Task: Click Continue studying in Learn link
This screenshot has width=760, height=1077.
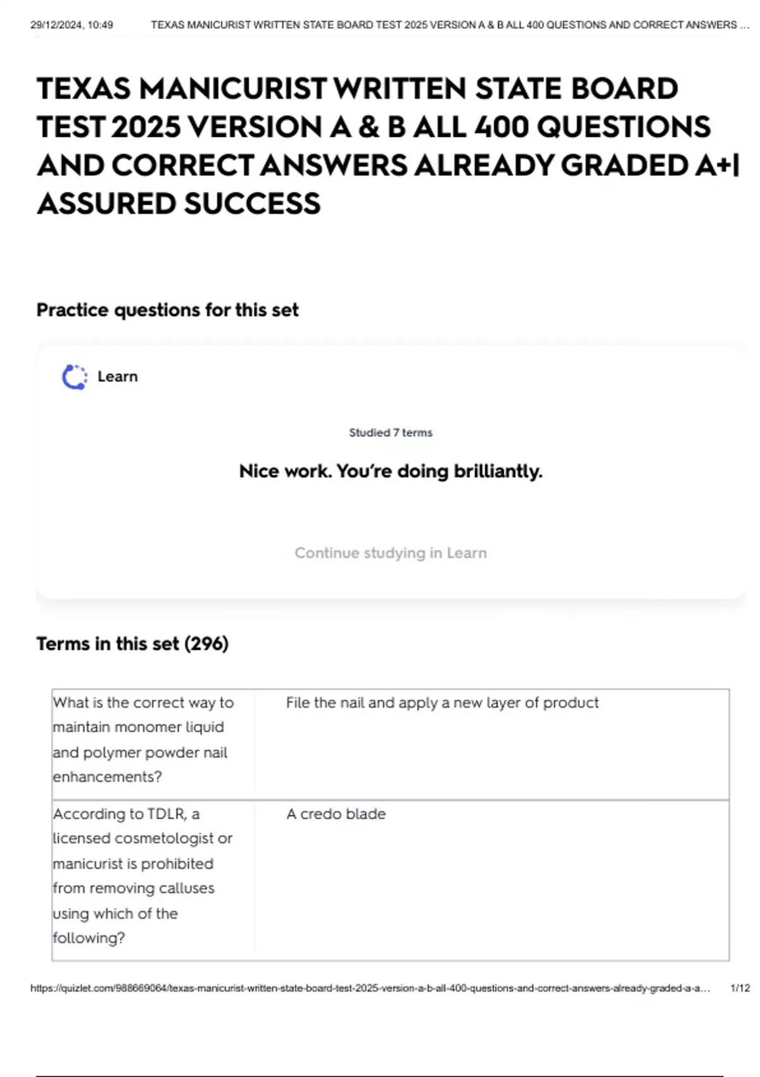Action: pyautogui.click(x=391, y=553)
